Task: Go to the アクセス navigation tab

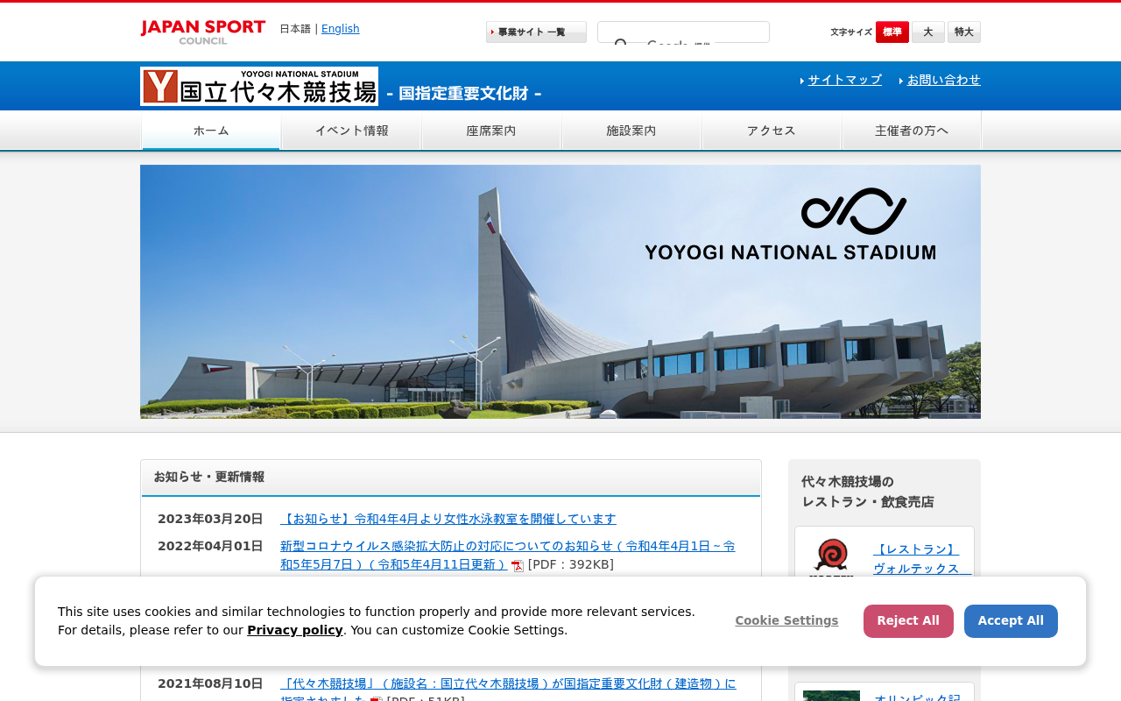Action: click(772, 131)
